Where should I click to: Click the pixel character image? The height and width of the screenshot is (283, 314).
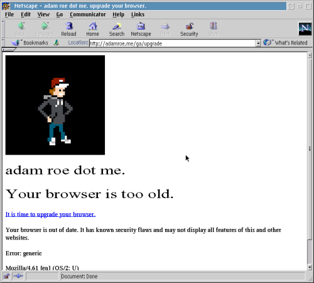tap(55, 105)
